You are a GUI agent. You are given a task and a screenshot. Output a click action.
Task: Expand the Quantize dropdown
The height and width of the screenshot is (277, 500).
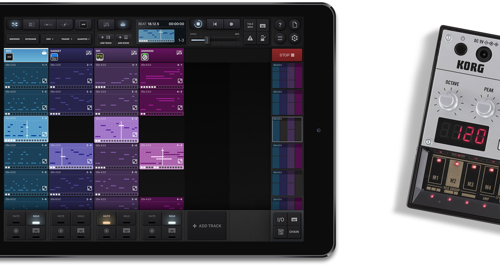pyautogui.click(x=83, y=39)
